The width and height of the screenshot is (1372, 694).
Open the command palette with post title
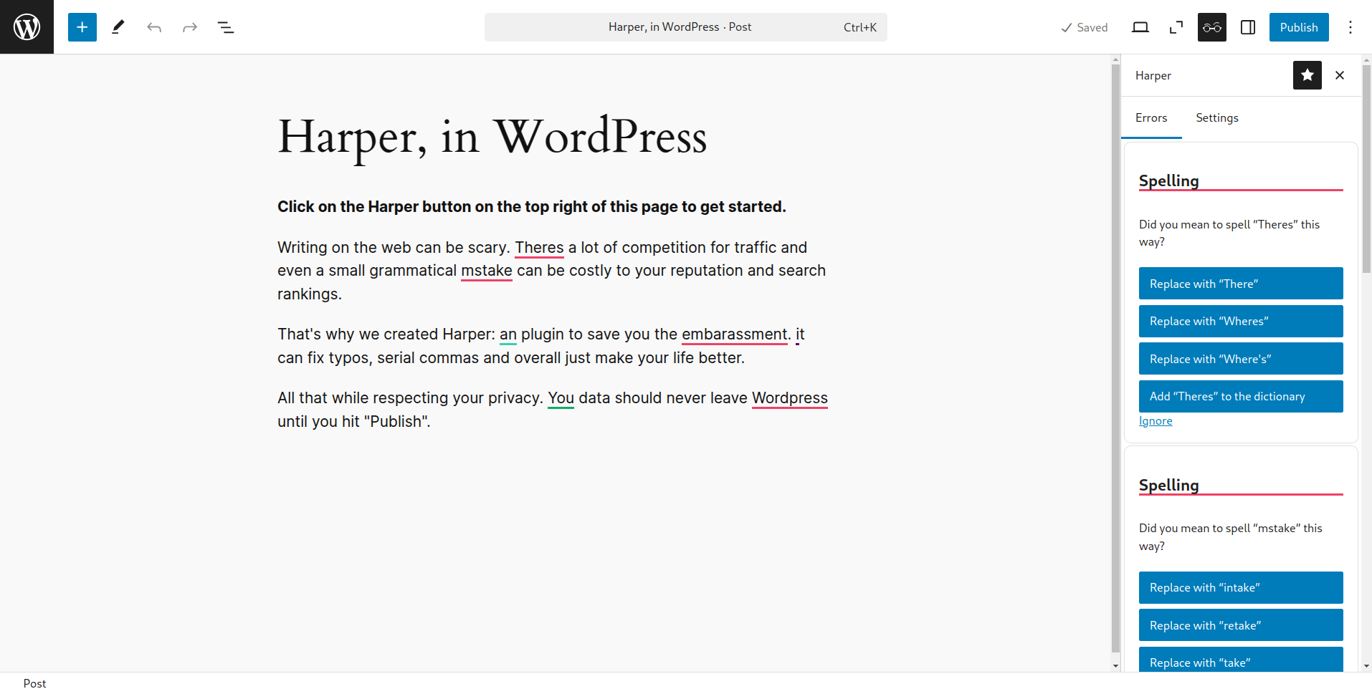(x=686, y=27)
